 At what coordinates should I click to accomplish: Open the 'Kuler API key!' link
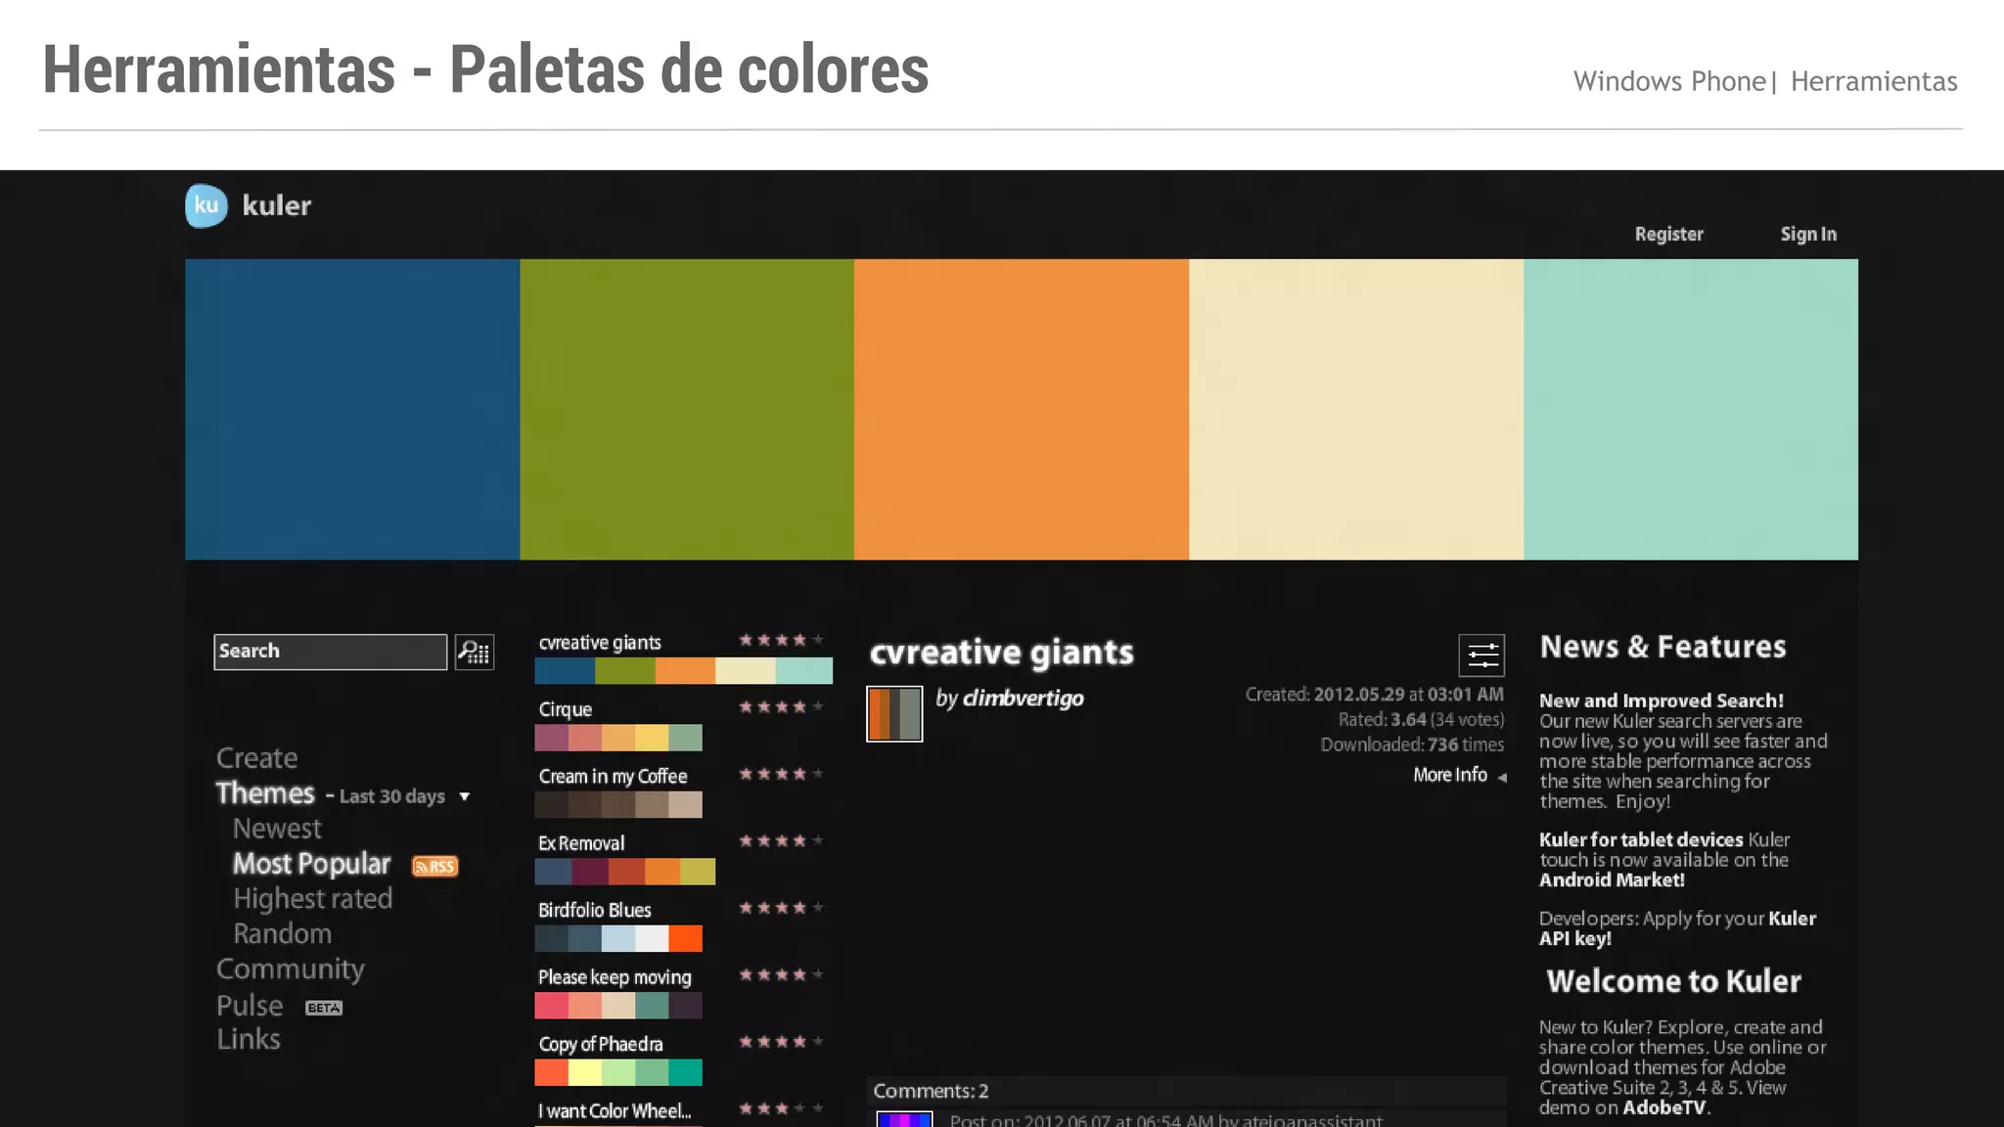pos(1677,928)
